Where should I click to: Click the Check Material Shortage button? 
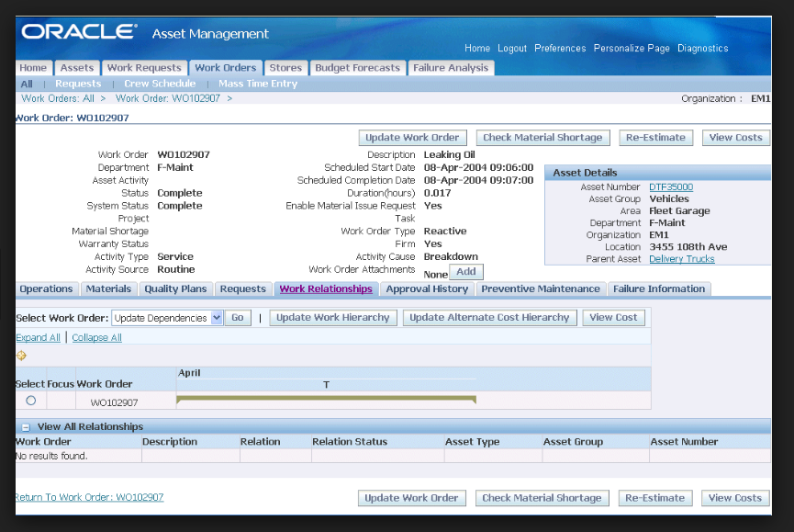542,137
